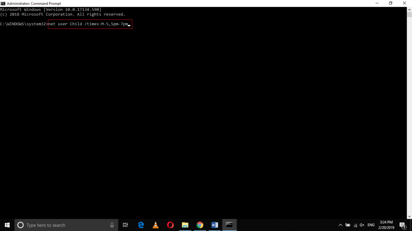Click the Administrator: Command Prompt title
The width and height of the screenshot is (412, 231).
pos(34,3)
